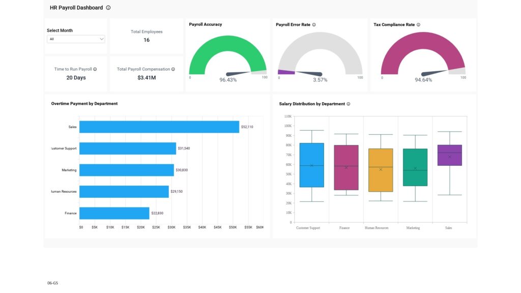Select the green Marketing salary box
Screen dimensions: 521x293
point(415,167)
